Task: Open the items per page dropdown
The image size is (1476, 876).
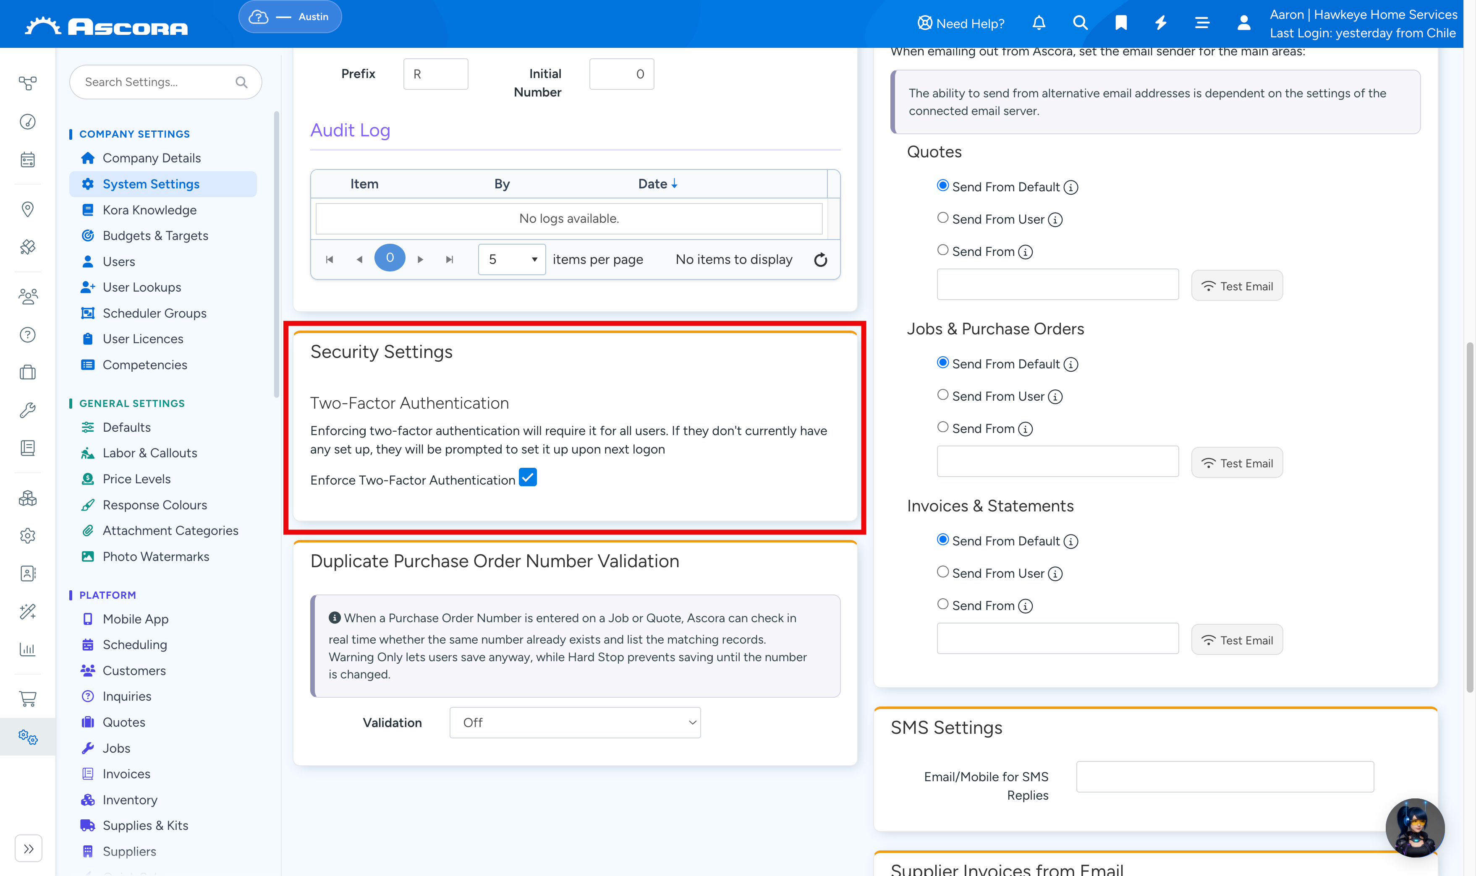Action: [x=511, y=260]
